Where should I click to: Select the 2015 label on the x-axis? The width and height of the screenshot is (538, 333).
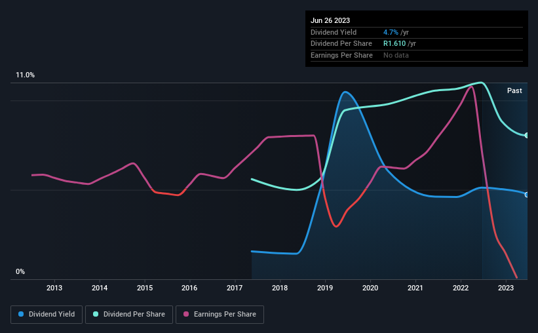point(145,288)
